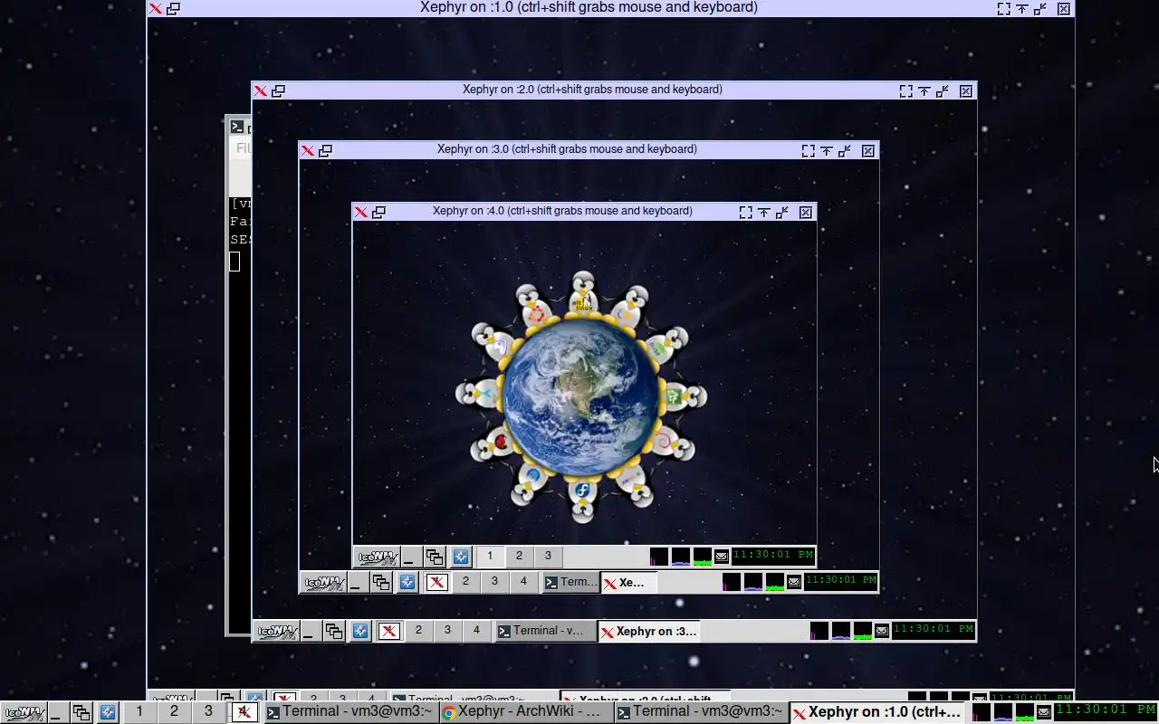This screenshot has width=1159, height=724.
Task: Switch to workspace 2 on the host taskbar
Action: pos(174,711)
